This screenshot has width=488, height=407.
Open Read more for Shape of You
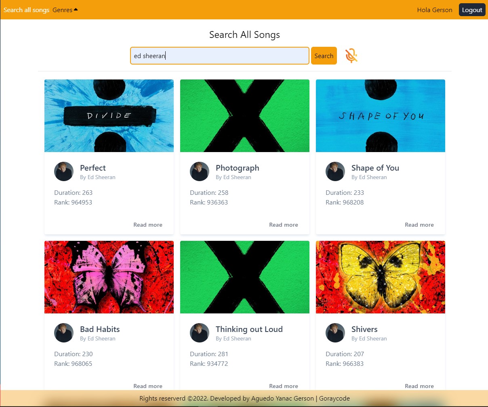[x=419, y=225]
